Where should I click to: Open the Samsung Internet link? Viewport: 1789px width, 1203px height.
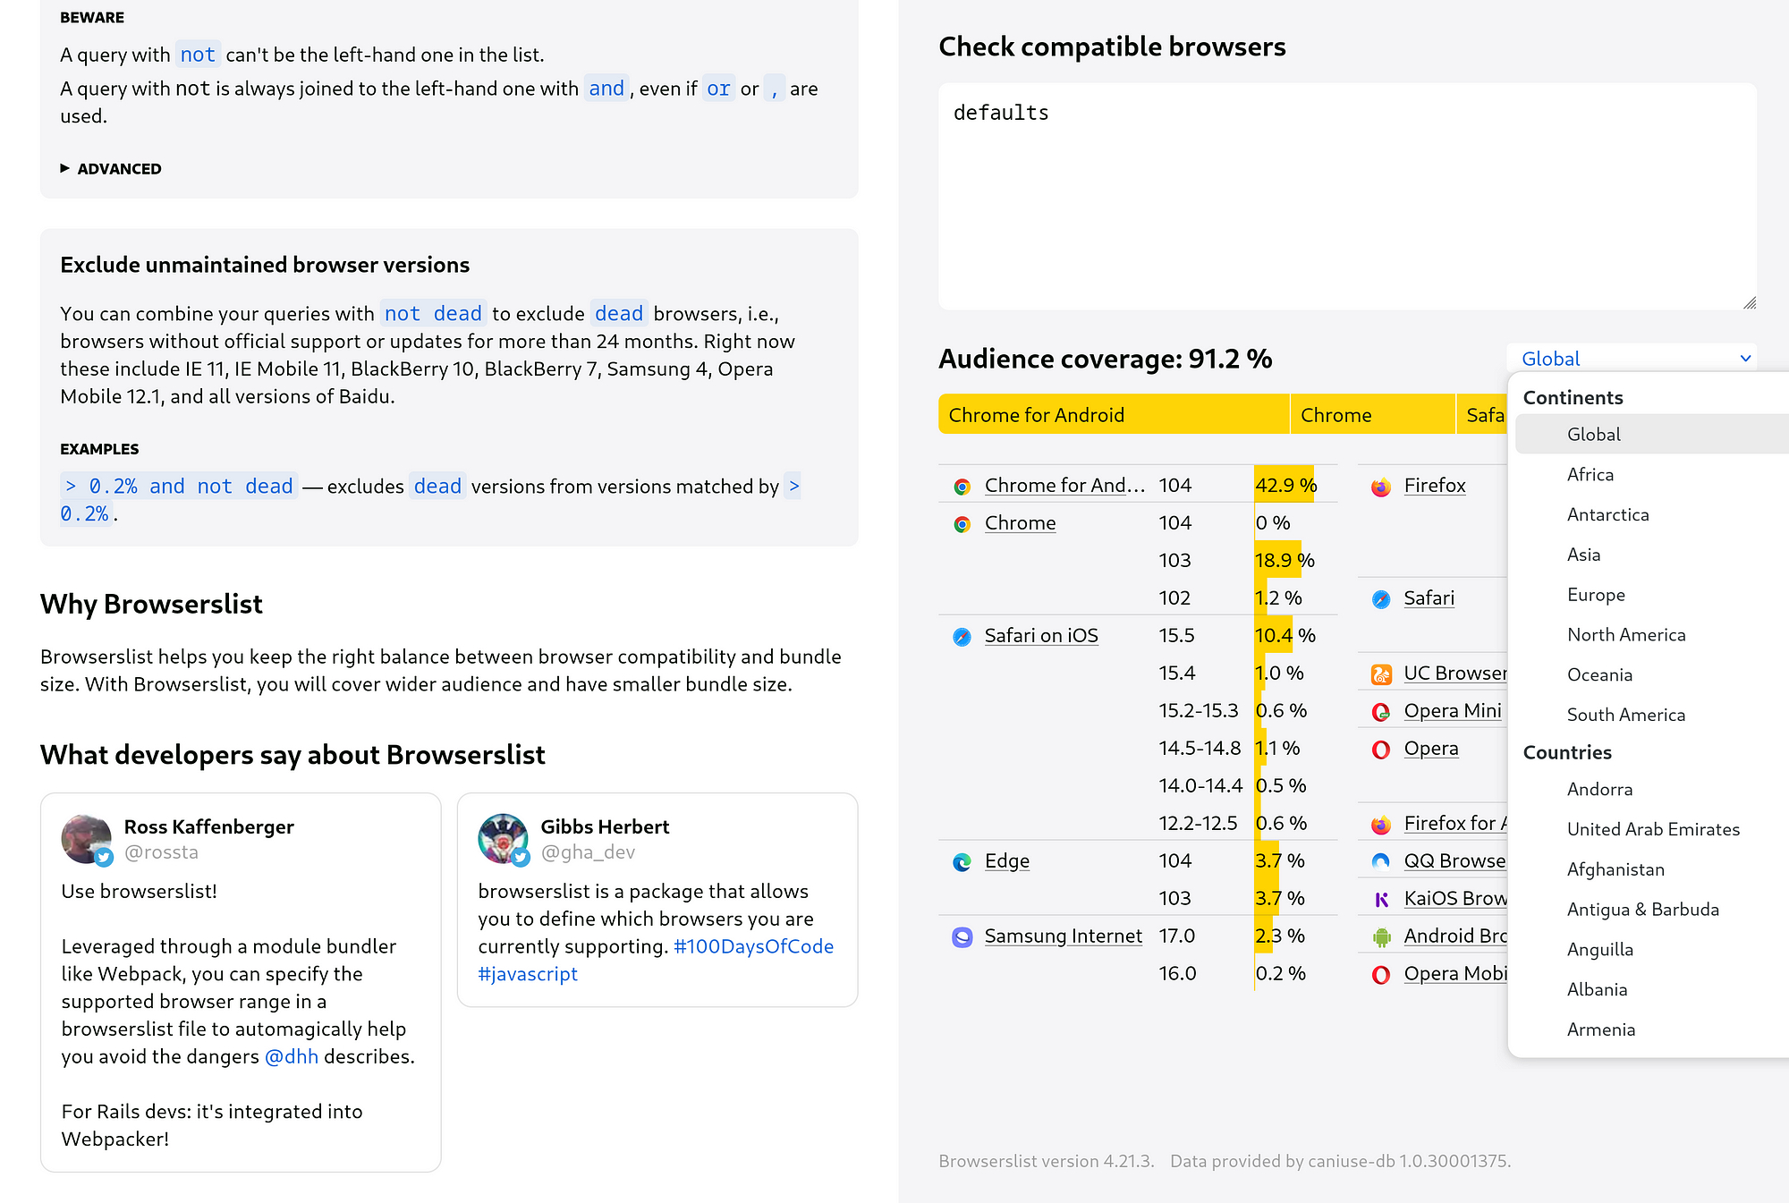coord(1063,936)
